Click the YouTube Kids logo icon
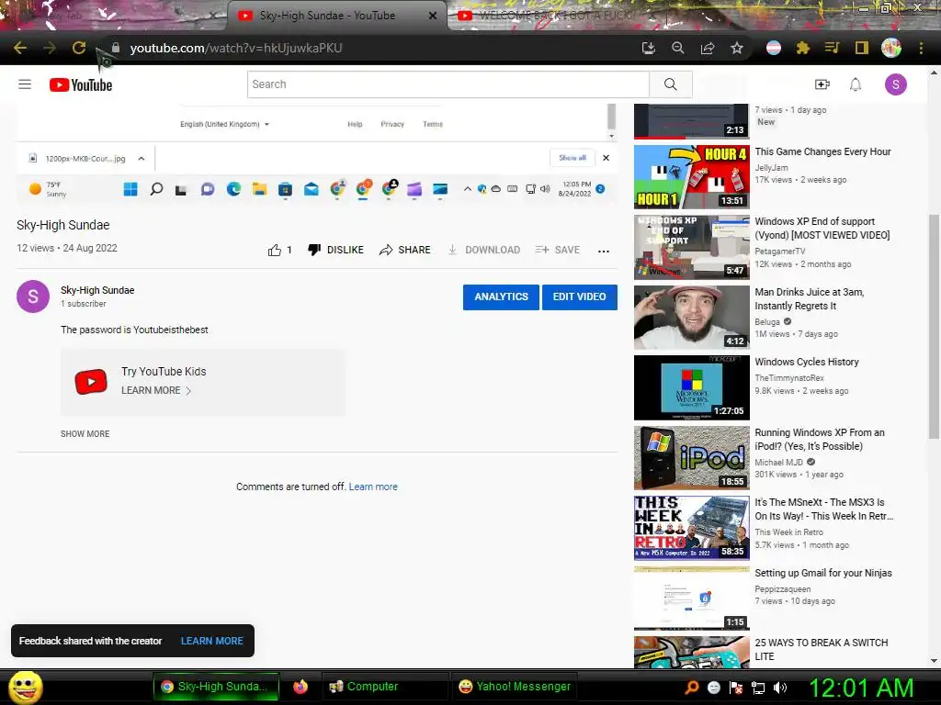 91,381
